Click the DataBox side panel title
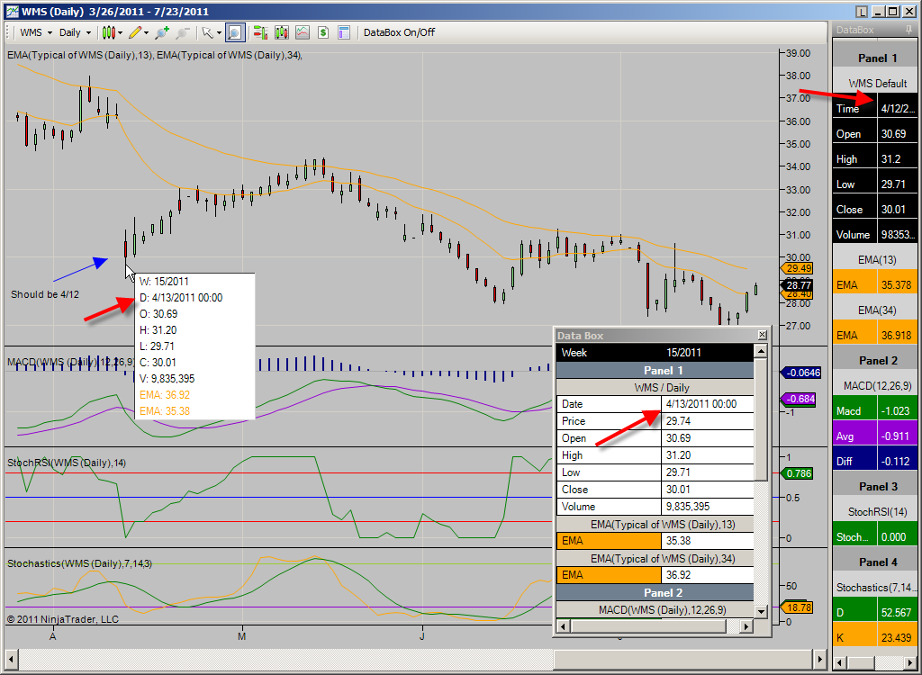This screenshot has width=922, height=675. tap(855, 30)
